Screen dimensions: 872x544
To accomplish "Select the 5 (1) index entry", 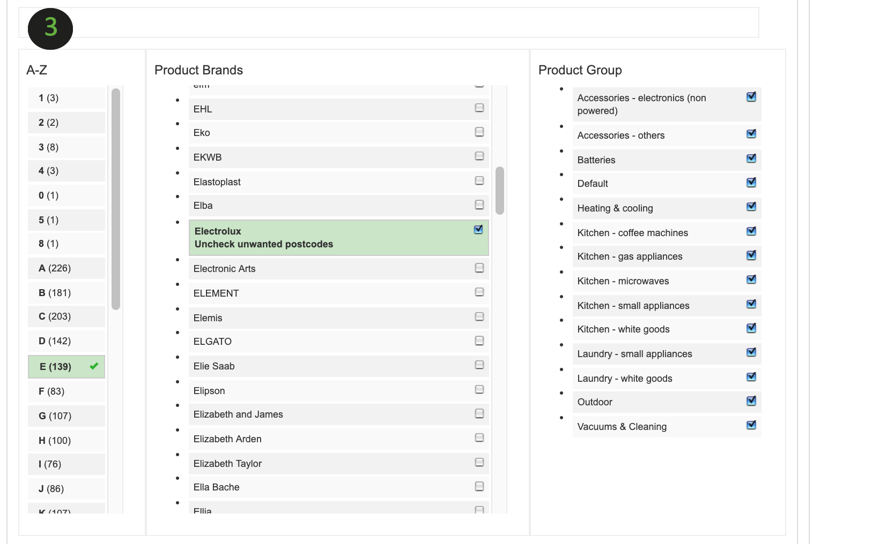I will 66,220.
